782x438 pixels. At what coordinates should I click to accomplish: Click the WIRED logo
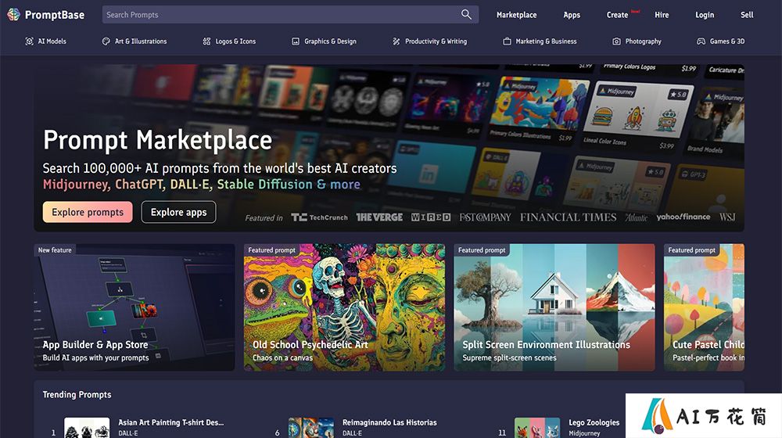click(x=431, y=217)
